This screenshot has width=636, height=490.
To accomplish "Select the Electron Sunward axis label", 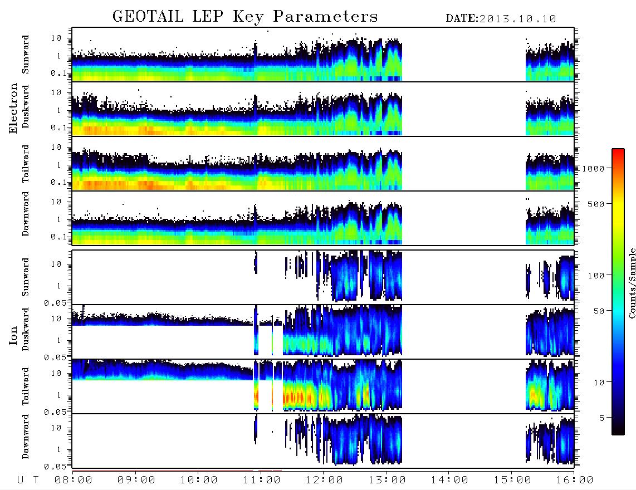I will [x=26, y=55].
